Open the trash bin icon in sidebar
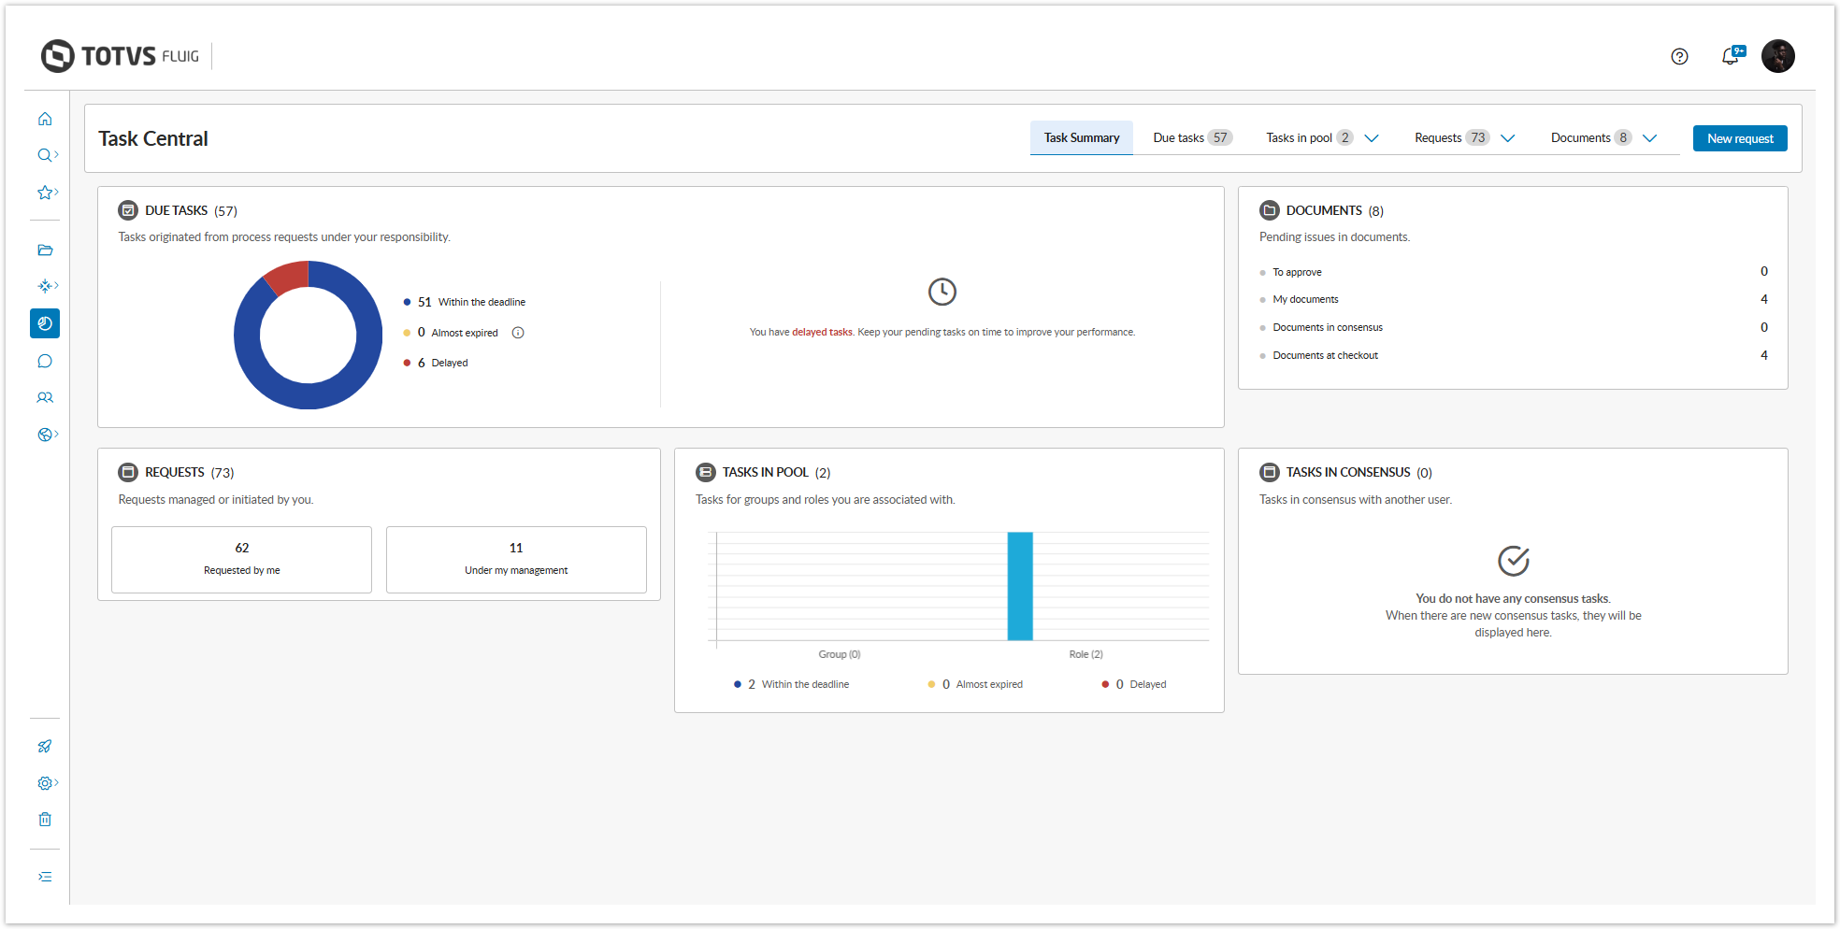 pyautogui.click(x=45, y=820)
